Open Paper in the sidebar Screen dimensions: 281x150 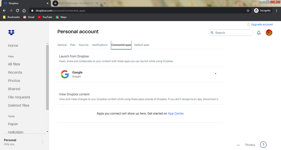(13, 124)
